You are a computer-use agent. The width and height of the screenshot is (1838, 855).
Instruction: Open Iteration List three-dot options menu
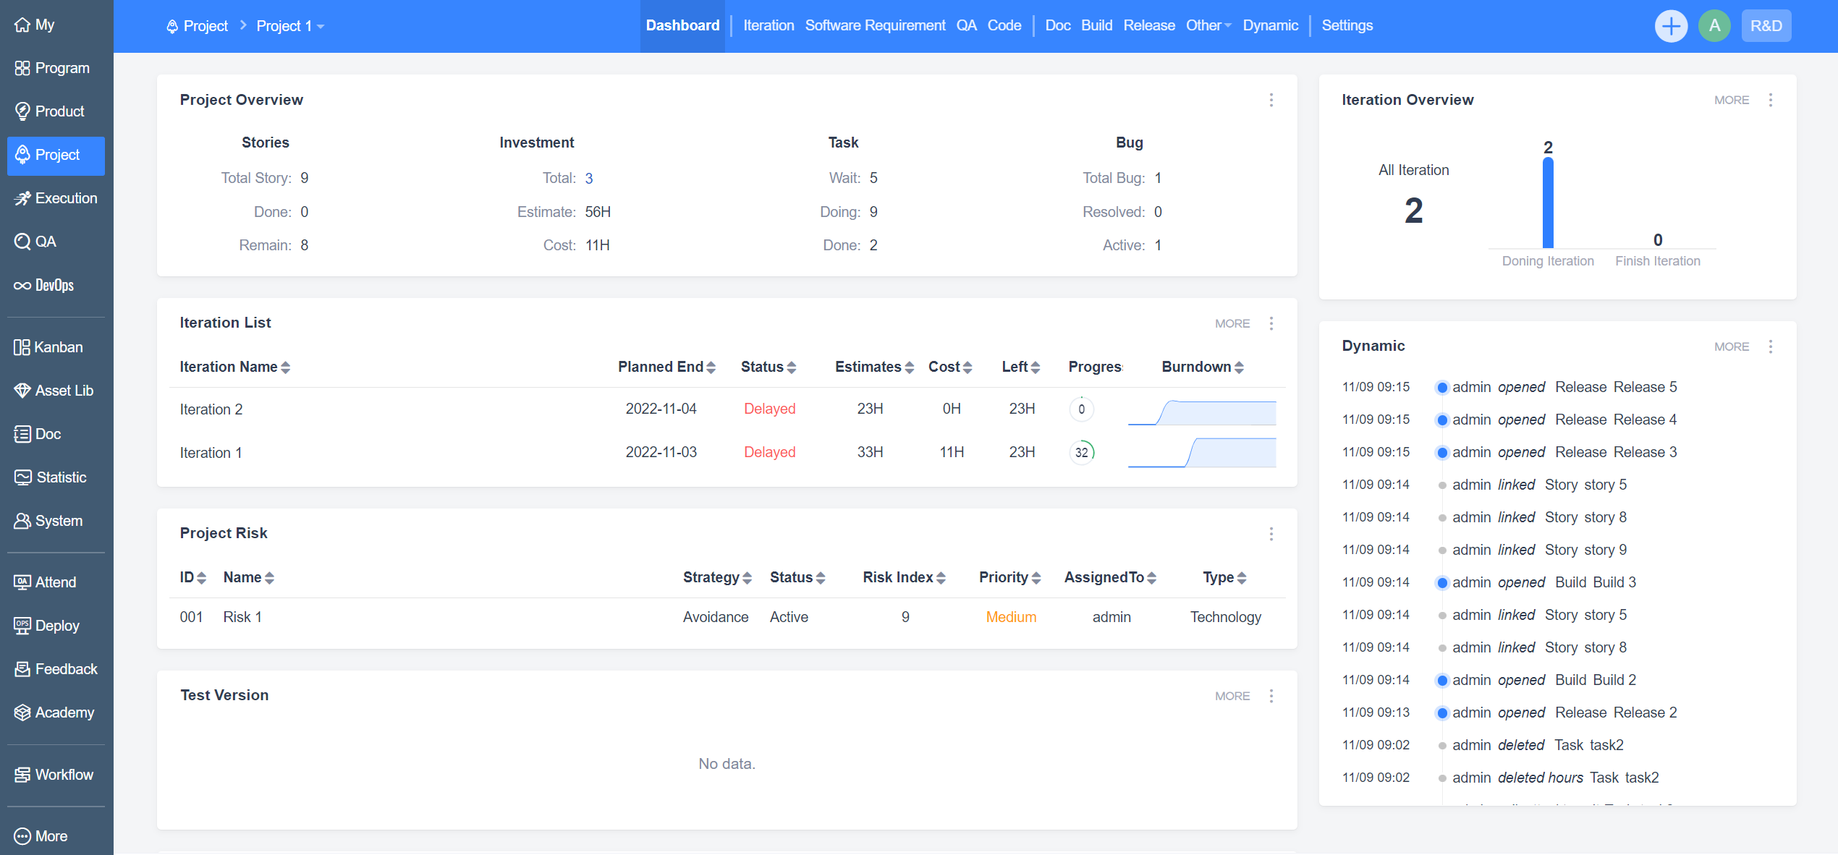click(x=1271, y=323)
